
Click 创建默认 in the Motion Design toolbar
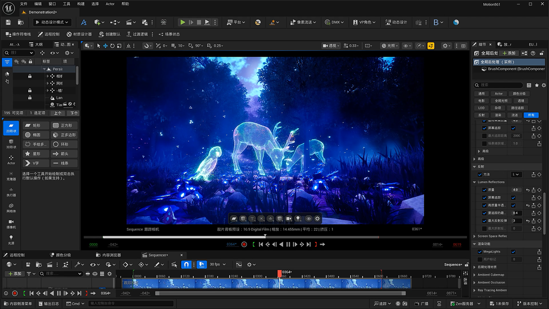[109, 34]
